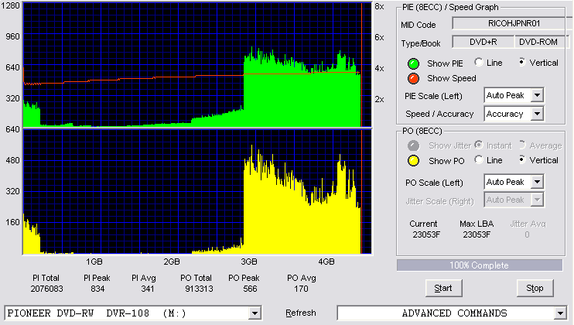The image size is (574, 325).
Task: Open the PIONEER DVD-RW drive selector arrow
Action: point(255,313)
